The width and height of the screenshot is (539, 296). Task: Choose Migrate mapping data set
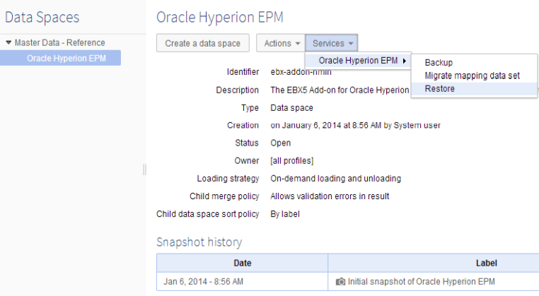pos(472,76)
